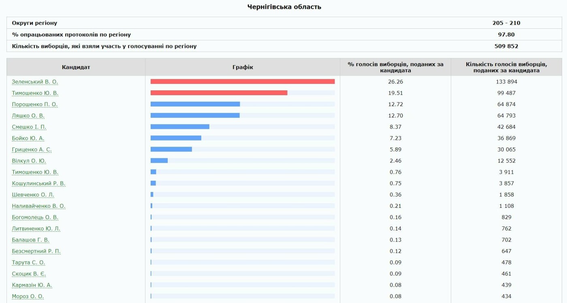The image size is (567, 303).
Task: Click vote count 461
Action: point(506,274)
